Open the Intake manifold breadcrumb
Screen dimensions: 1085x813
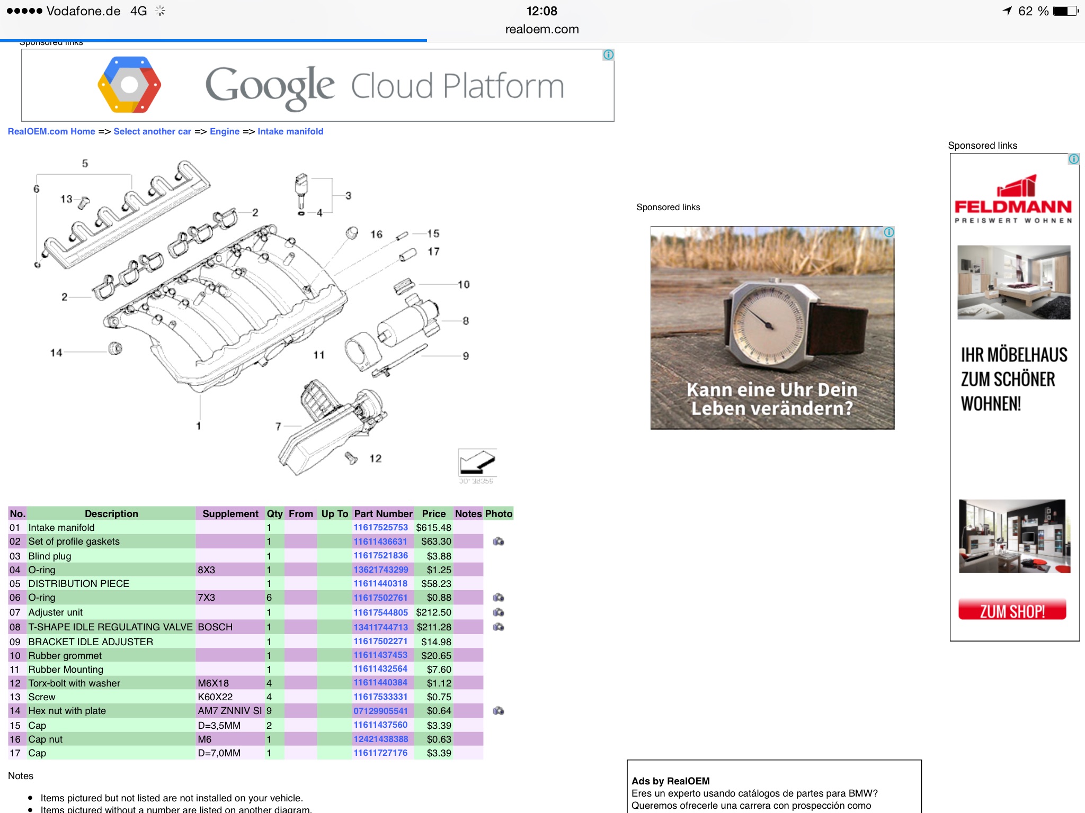coord(290,131)
